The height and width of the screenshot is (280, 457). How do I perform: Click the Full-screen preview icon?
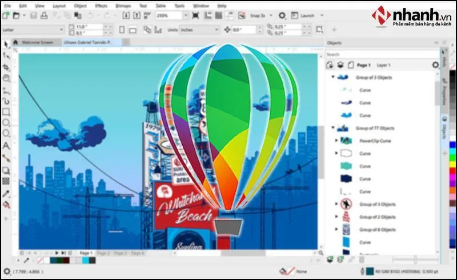pyautogui.click(x=195, y=15)
